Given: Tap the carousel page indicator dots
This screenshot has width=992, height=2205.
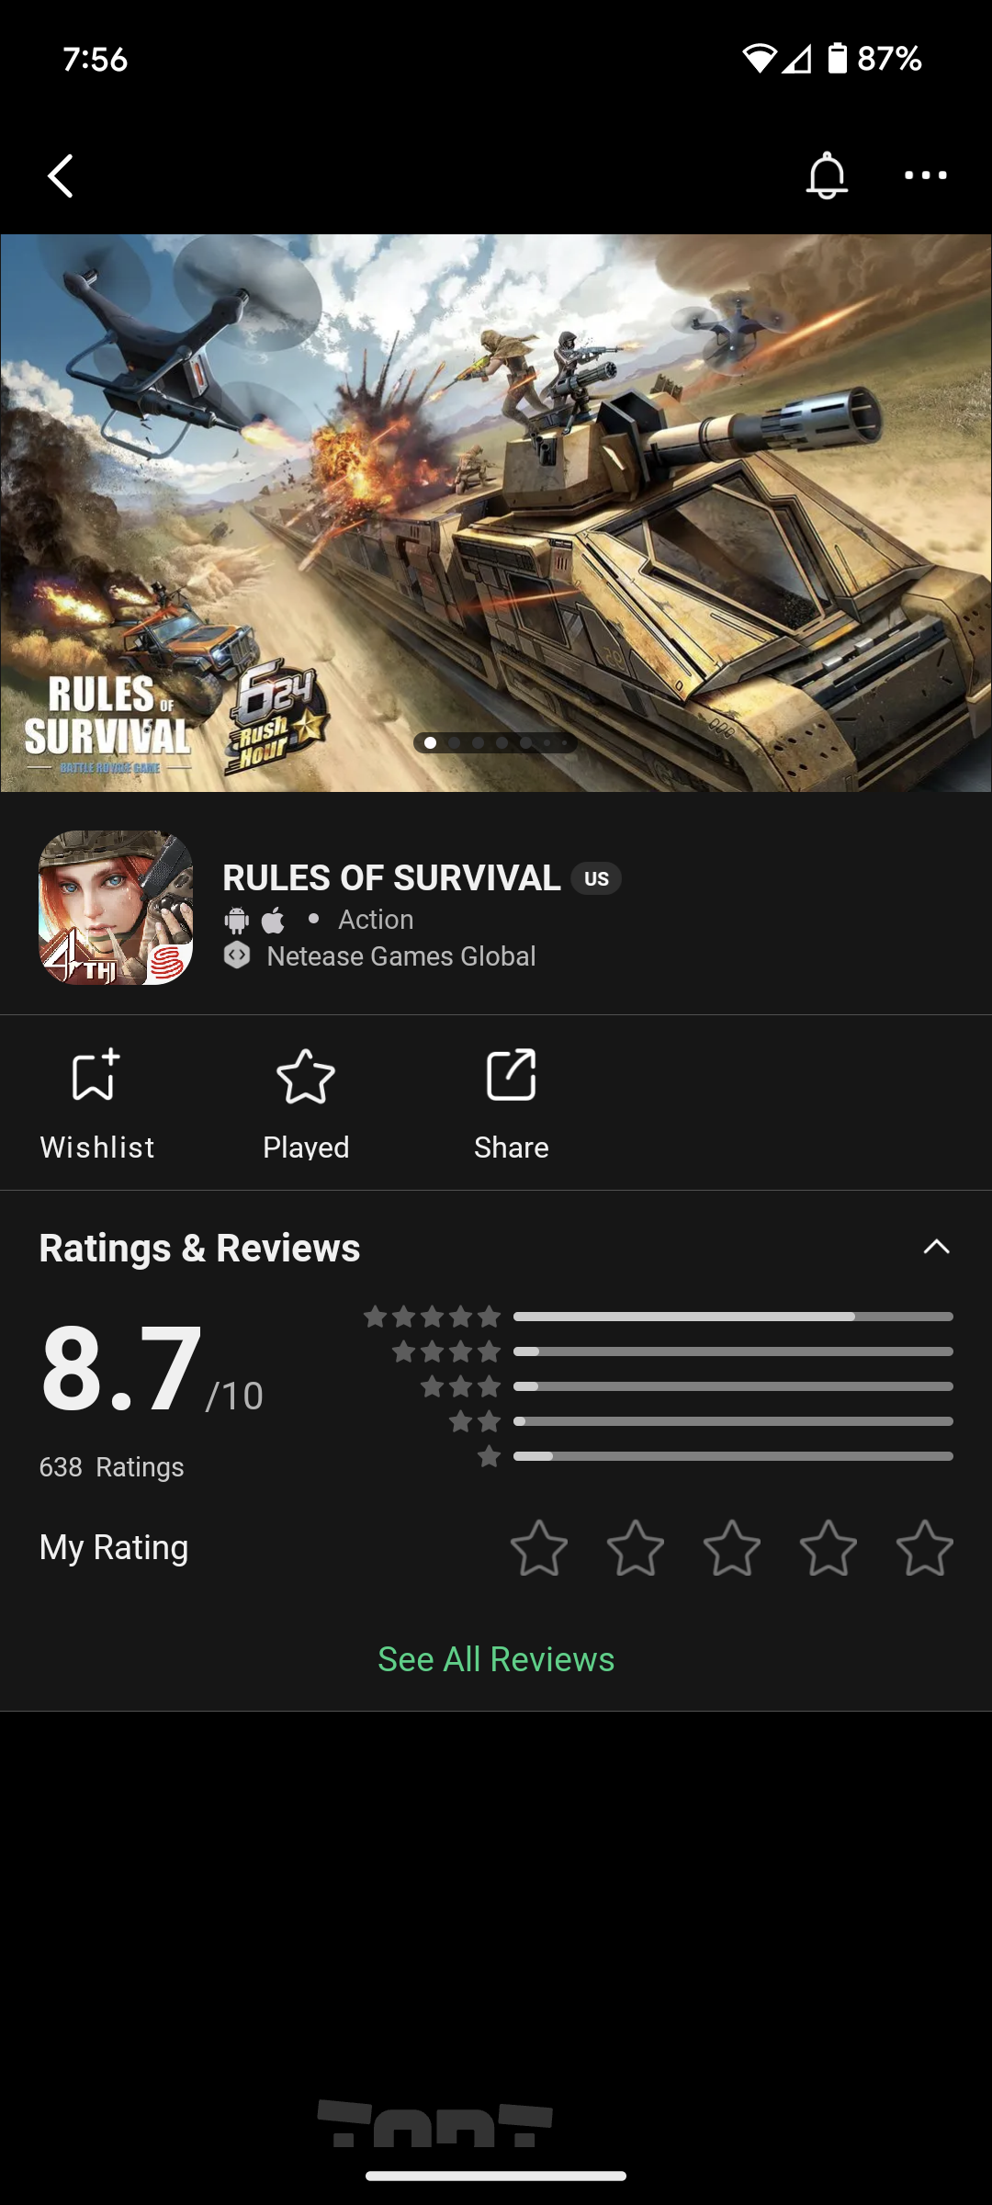Looking at the screenshot, I should [x=495, y=742].
